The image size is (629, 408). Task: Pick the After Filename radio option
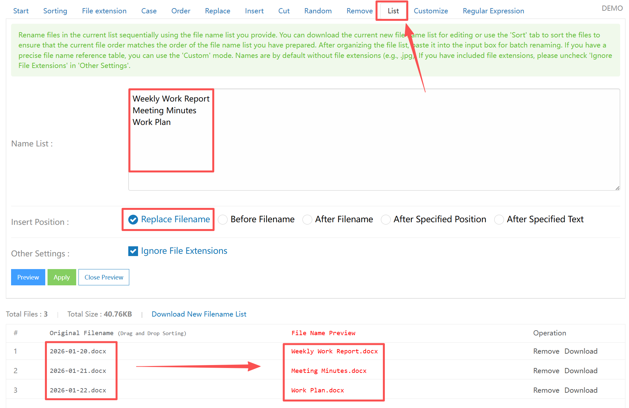(307, 220)
